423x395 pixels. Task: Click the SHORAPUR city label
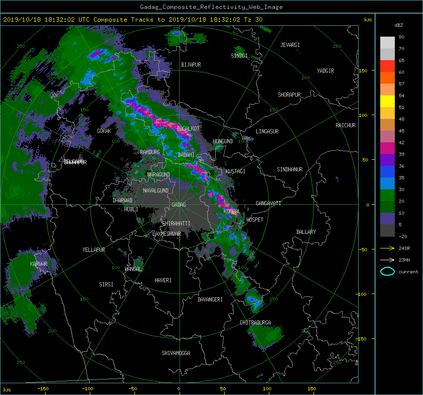289,95
